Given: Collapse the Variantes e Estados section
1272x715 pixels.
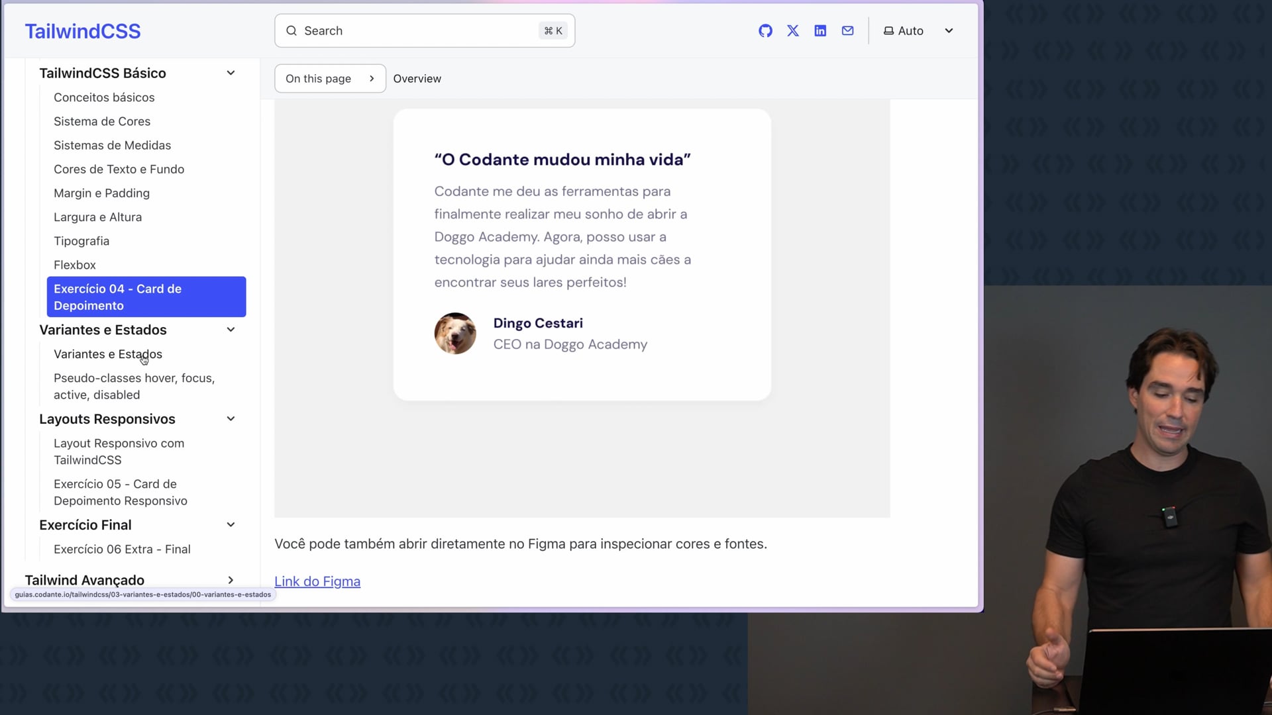Looking at the screenshot, I should point(231,330).
